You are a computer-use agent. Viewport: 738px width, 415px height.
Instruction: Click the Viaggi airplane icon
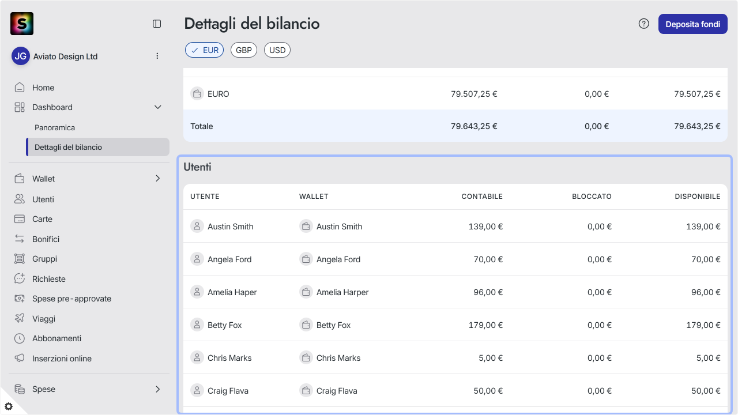click(x=20, y=319)
